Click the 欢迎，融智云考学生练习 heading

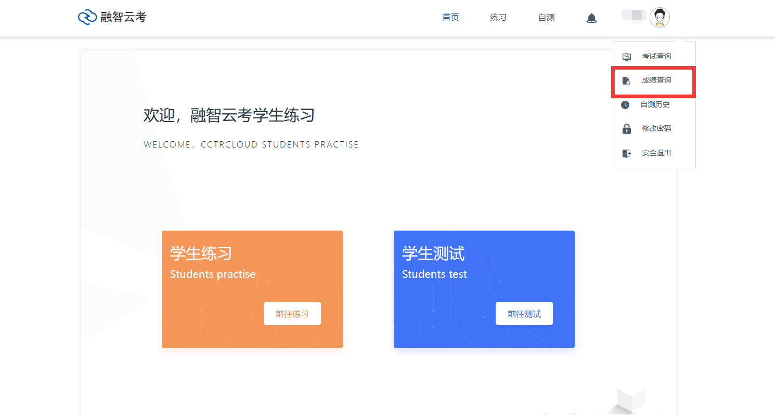[x=229, y=115]
